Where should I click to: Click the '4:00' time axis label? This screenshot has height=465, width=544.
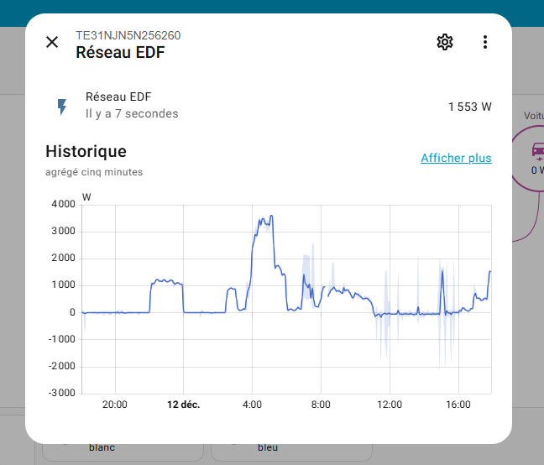tap(252, 405)
